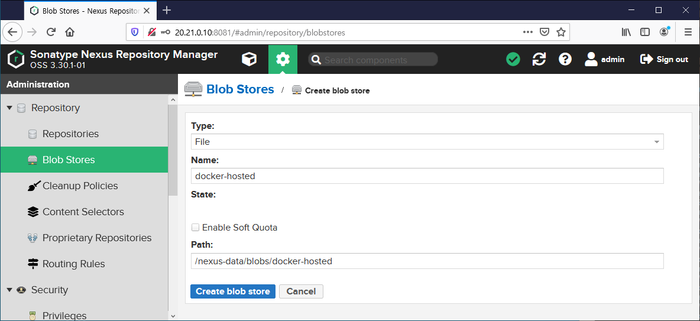
Task: Select the Blob Stores browser tab
Action: click(x=90, y=10)
